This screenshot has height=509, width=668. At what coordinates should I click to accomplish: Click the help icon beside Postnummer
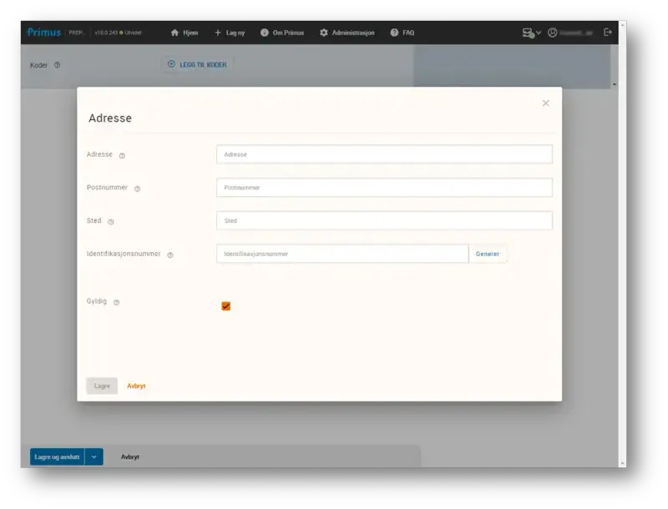point(137,189)
